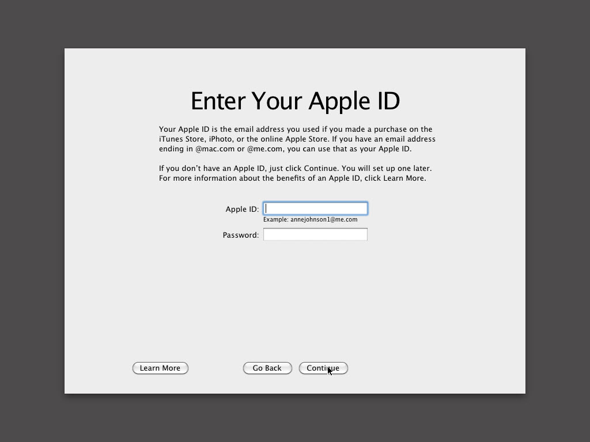Continue without entering an Apple ID
The height and width of the screenshot is (442, 590).
(x=323, y=368)
